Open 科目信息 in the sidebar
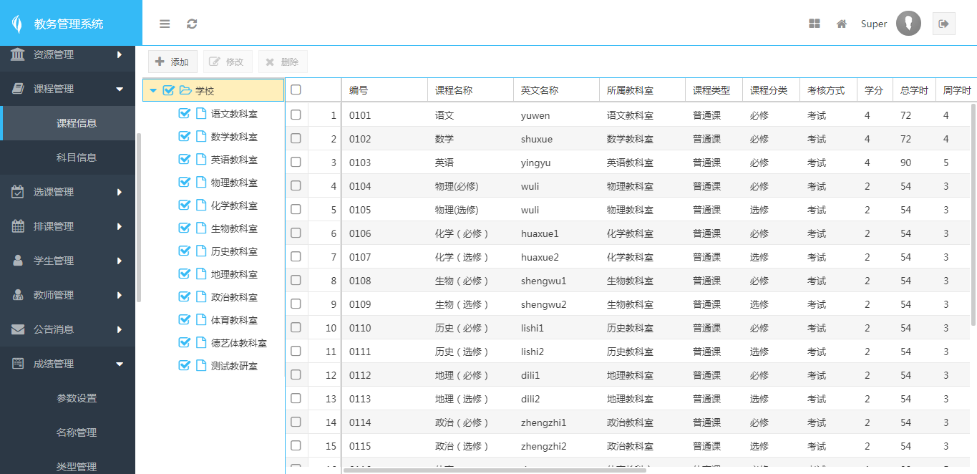This screenshot has height=474, width=977. coord(77,158)
